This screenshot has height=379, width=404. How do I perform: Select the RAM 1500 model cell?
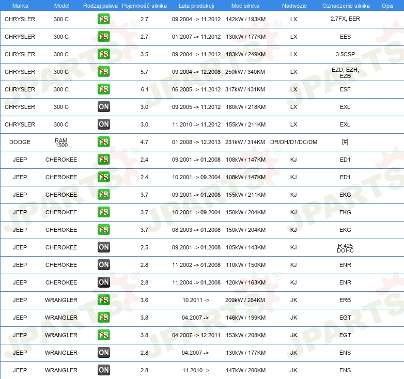61,143
